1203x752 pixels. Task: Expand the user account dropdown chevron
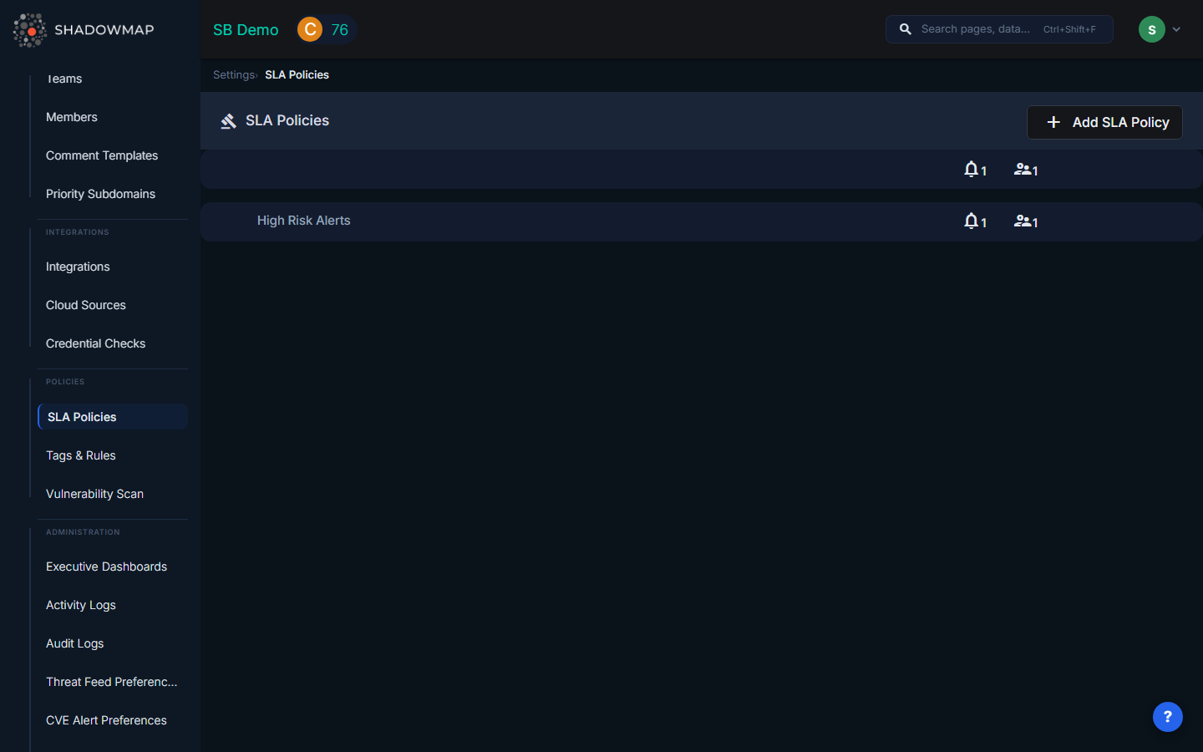click(x=1176, y=29)
